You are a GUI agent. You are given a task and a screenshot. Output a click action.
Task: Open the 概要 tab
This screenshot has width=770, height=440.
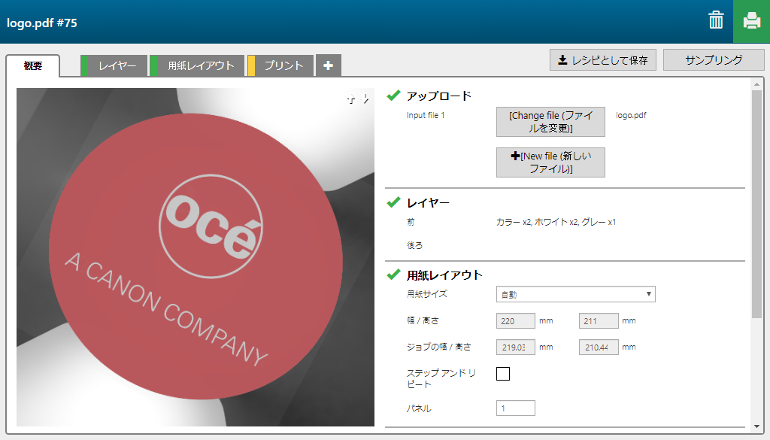pos(33,65)
